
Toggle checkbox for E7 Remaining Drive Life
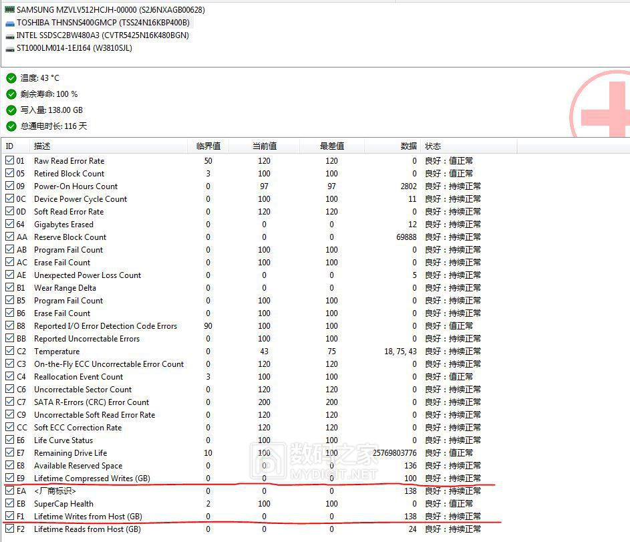(x=9, y=452)
